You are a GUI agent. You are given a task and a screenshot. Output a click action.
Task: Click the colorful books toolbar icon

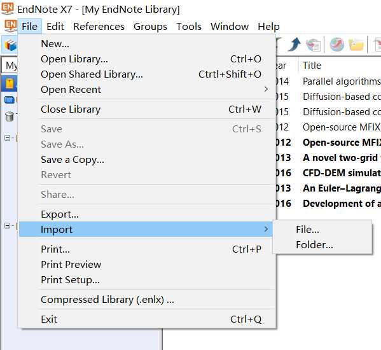10,45
